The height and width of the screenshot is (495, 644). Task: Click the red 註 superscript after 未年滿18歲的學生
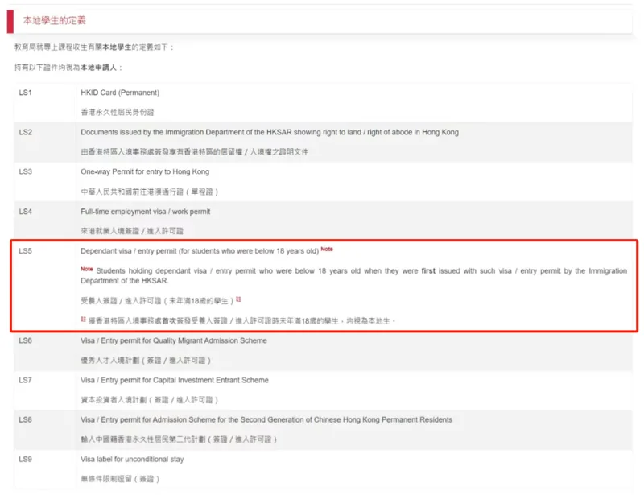click(x=238, y=299)
